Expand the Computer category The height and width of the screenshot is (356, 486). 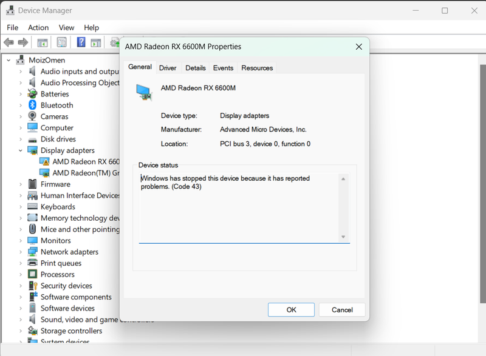[21, 128]
